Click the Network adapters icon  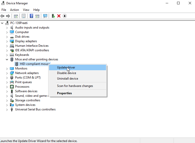tap(12, 73)
